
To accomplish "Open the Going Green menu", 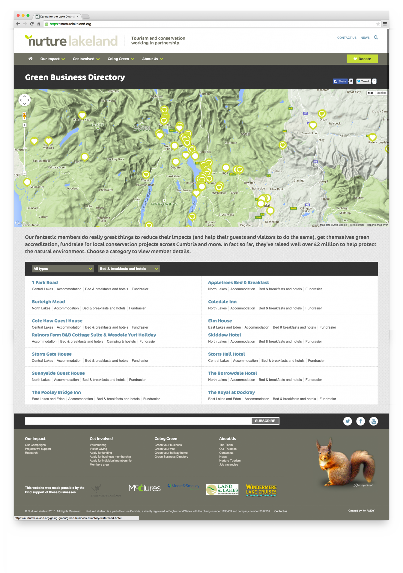I will tap(121, 59).
